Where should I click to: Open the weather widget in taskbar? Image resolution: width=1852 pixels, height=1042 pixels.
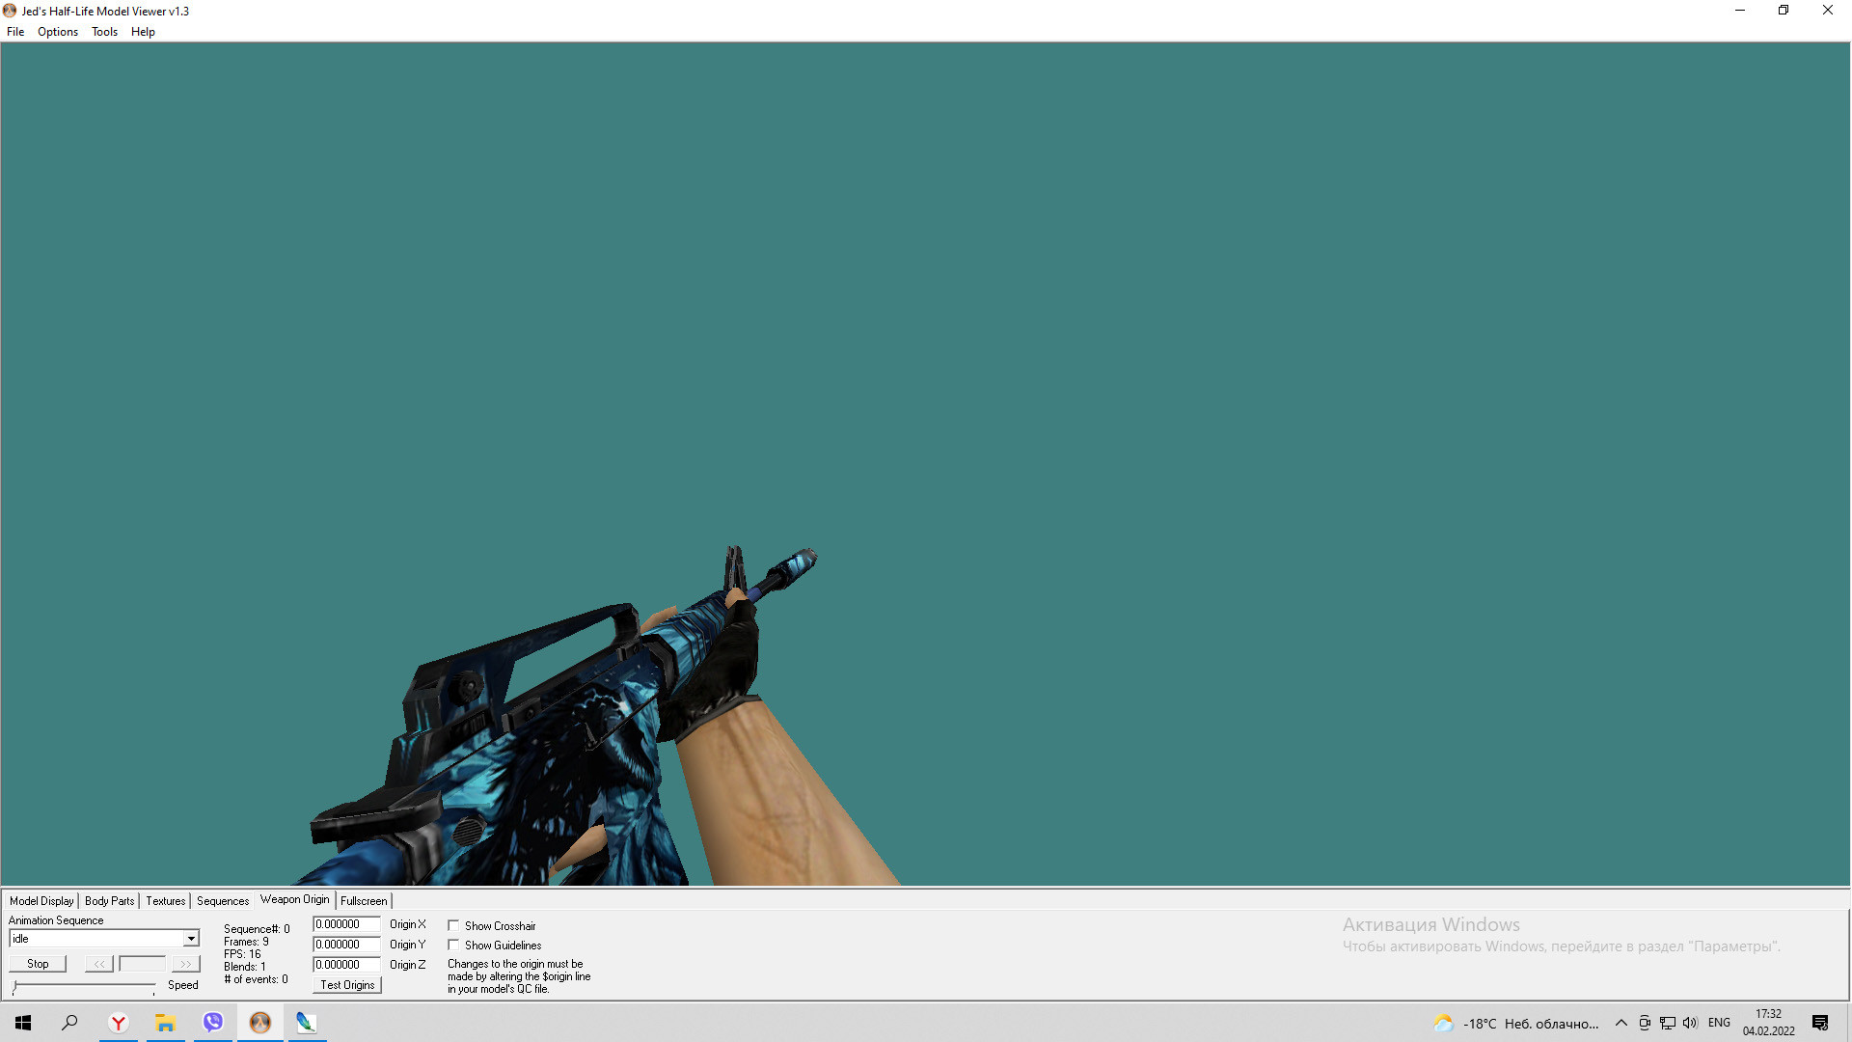coord(1516,1024)
